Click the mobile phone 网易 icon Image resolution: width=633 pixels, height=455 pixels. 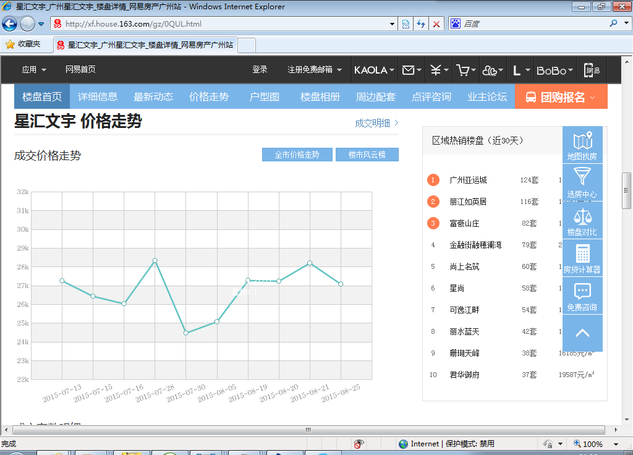tap(592, 70)
